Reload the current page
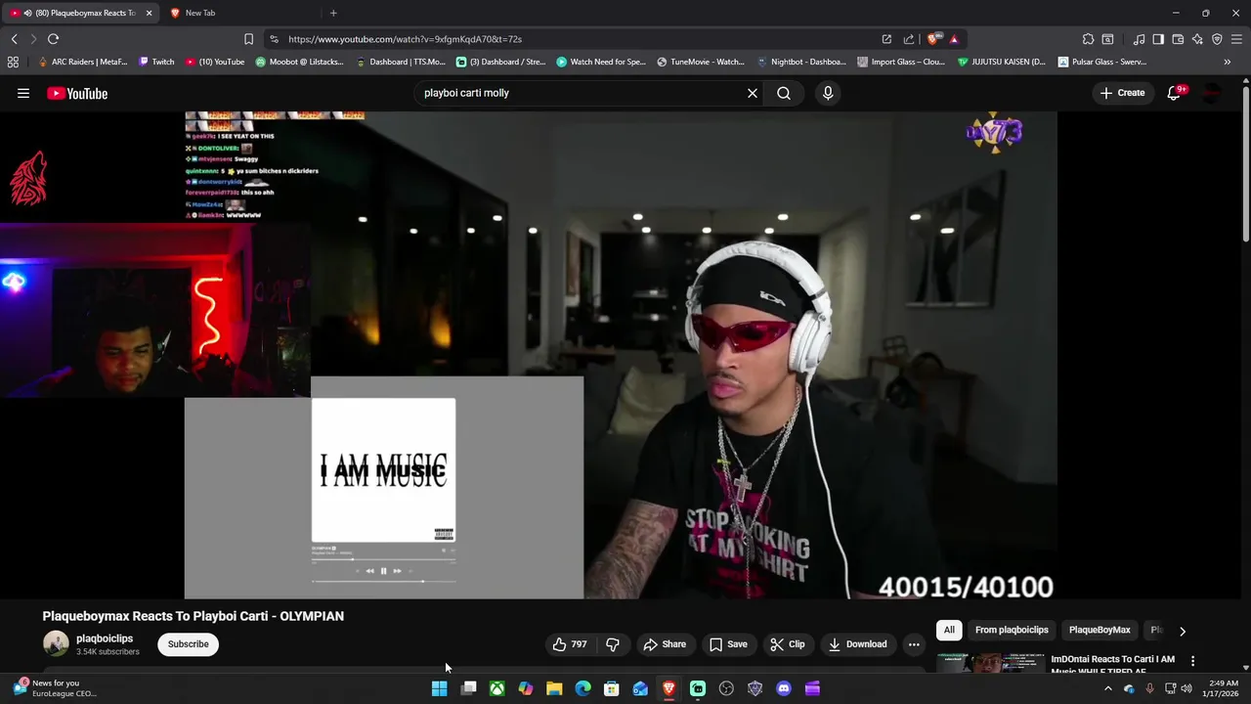Screen dimensions: 1251x704 [53, 39]
